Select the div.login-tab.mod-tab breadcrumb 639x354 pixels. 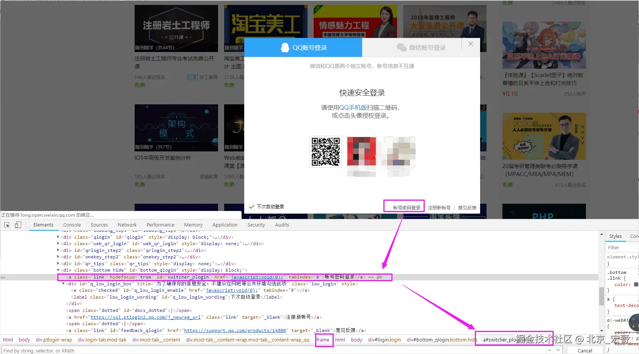click(x=102, y=340)
